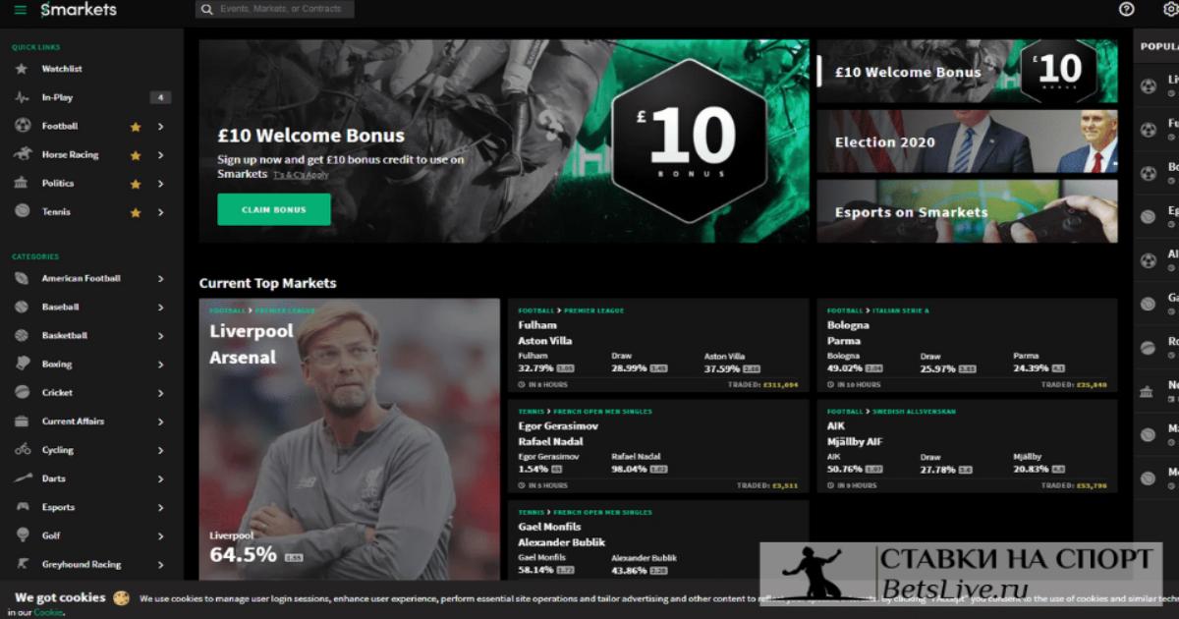1179x619 pixels.
Task: Click the In-Play pulse icon
Action: tap(22, 97)
